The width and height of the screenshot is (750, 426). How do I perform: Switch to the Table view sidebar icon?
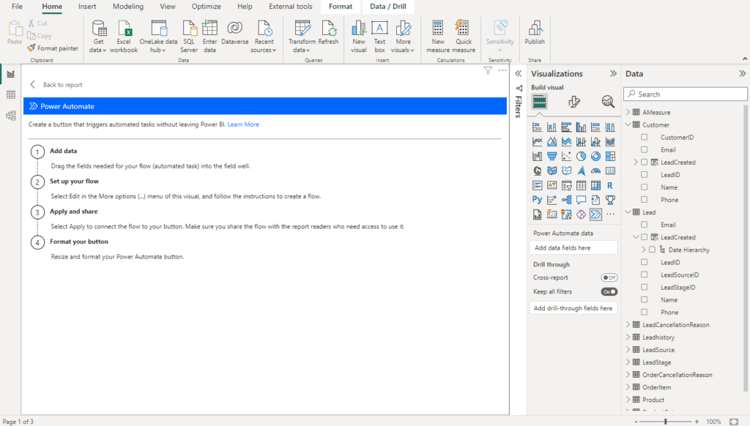tap(11, 95)
